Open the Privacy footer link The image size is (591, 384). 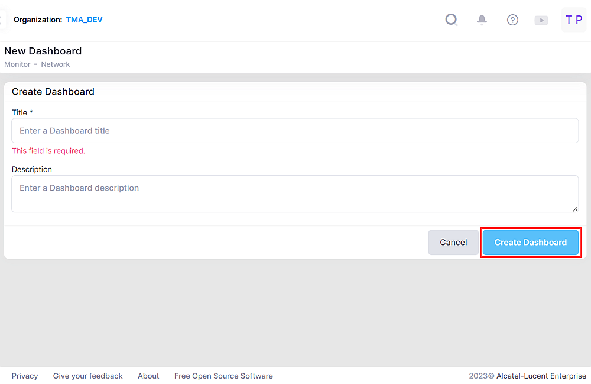pyautogui.click(x=25, y=376)
